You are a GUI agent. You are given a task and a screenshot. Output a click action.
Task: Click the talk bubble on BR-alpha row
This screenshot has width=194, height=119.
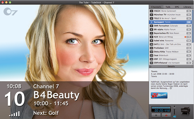189,30
